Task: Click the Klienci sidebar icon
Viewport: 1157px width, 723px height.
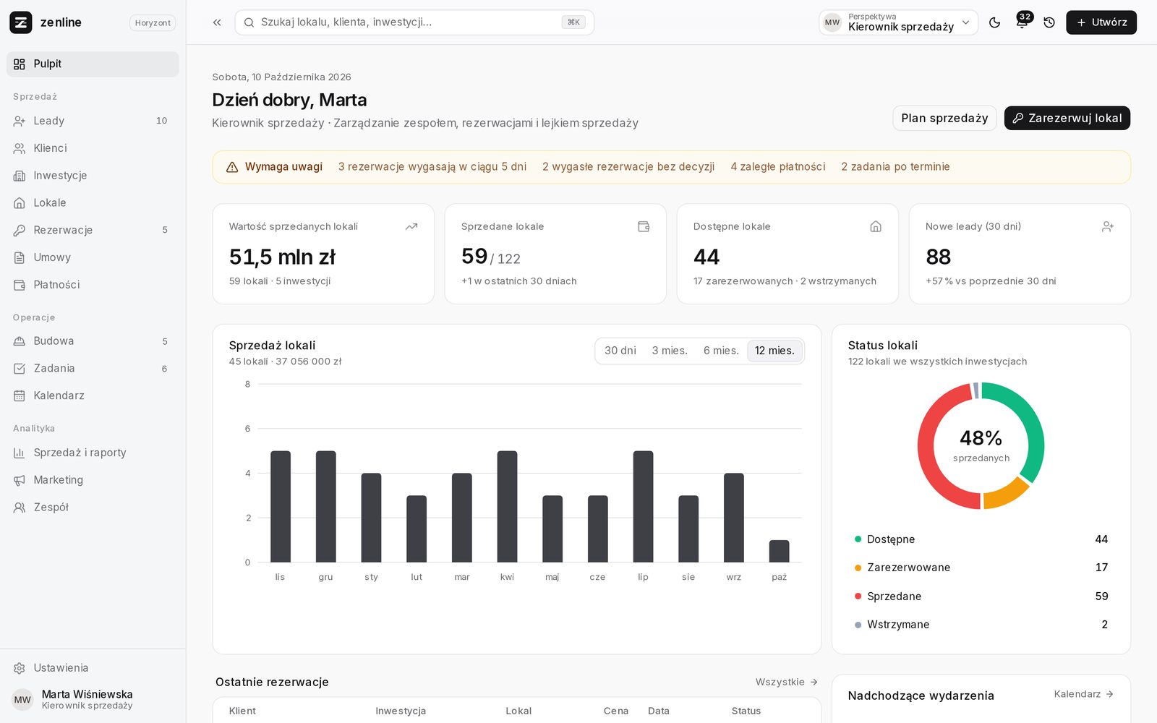Action: pos(20,148)
